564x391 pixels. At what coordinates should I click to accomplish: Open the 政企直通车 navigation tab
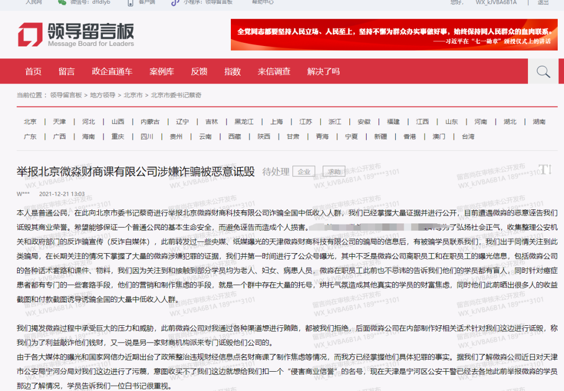[x=112, y=72]
